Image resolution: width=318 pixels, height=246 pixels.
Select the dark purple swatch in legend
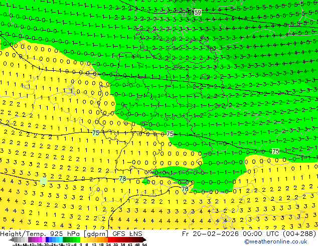(30, 240)
